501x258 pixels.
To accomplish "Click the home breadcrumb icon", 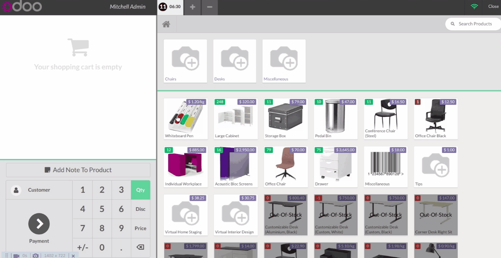I will (166, 24).
